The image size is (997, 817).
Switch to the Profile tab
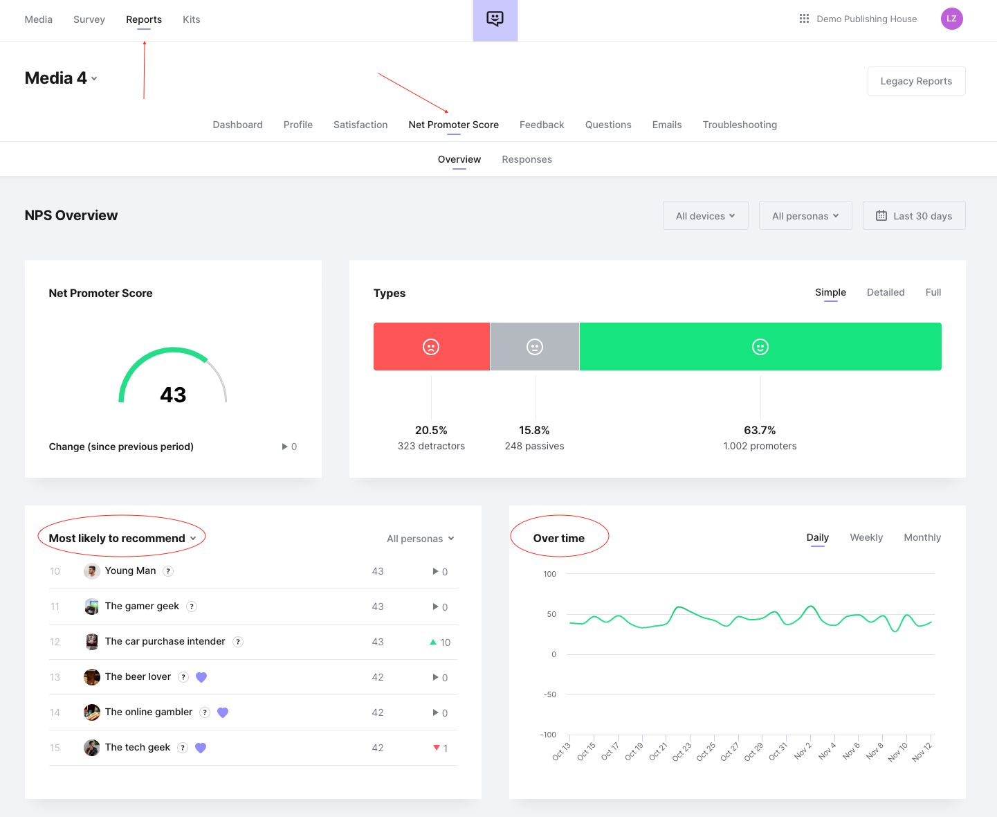pos(298,125)
